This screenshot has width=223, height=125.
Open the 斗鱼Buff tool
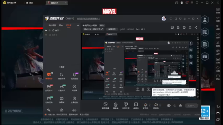coord(62,88)
